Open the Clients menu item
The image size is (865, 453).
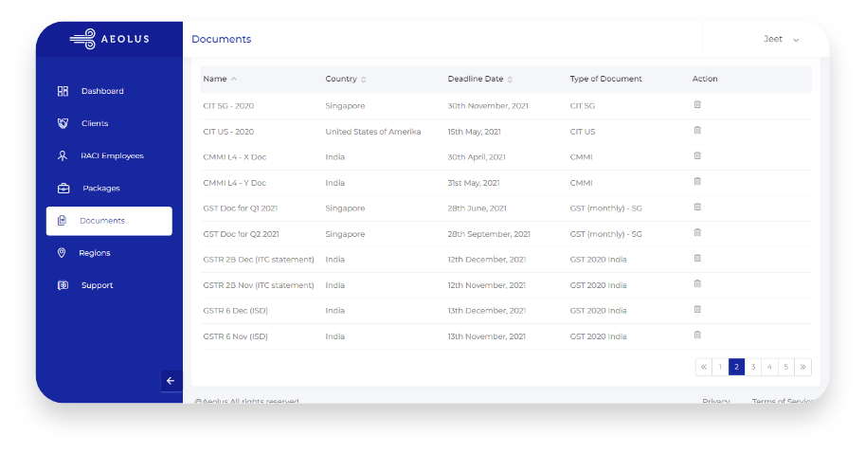pos(109,123)
